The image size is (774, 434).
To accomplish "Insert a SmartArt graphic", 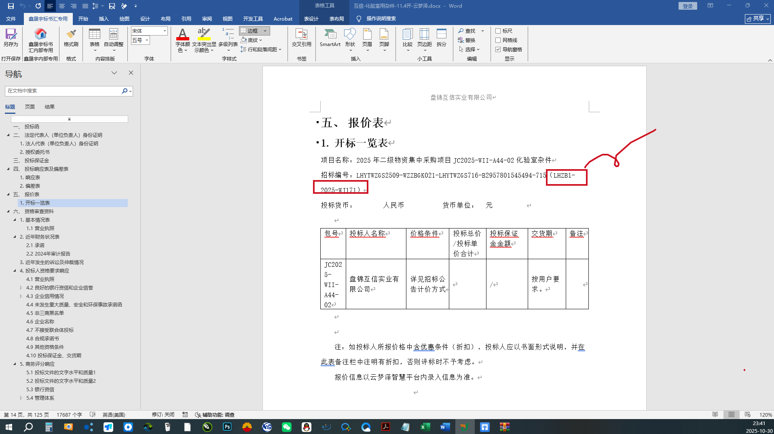I will 330,38.
